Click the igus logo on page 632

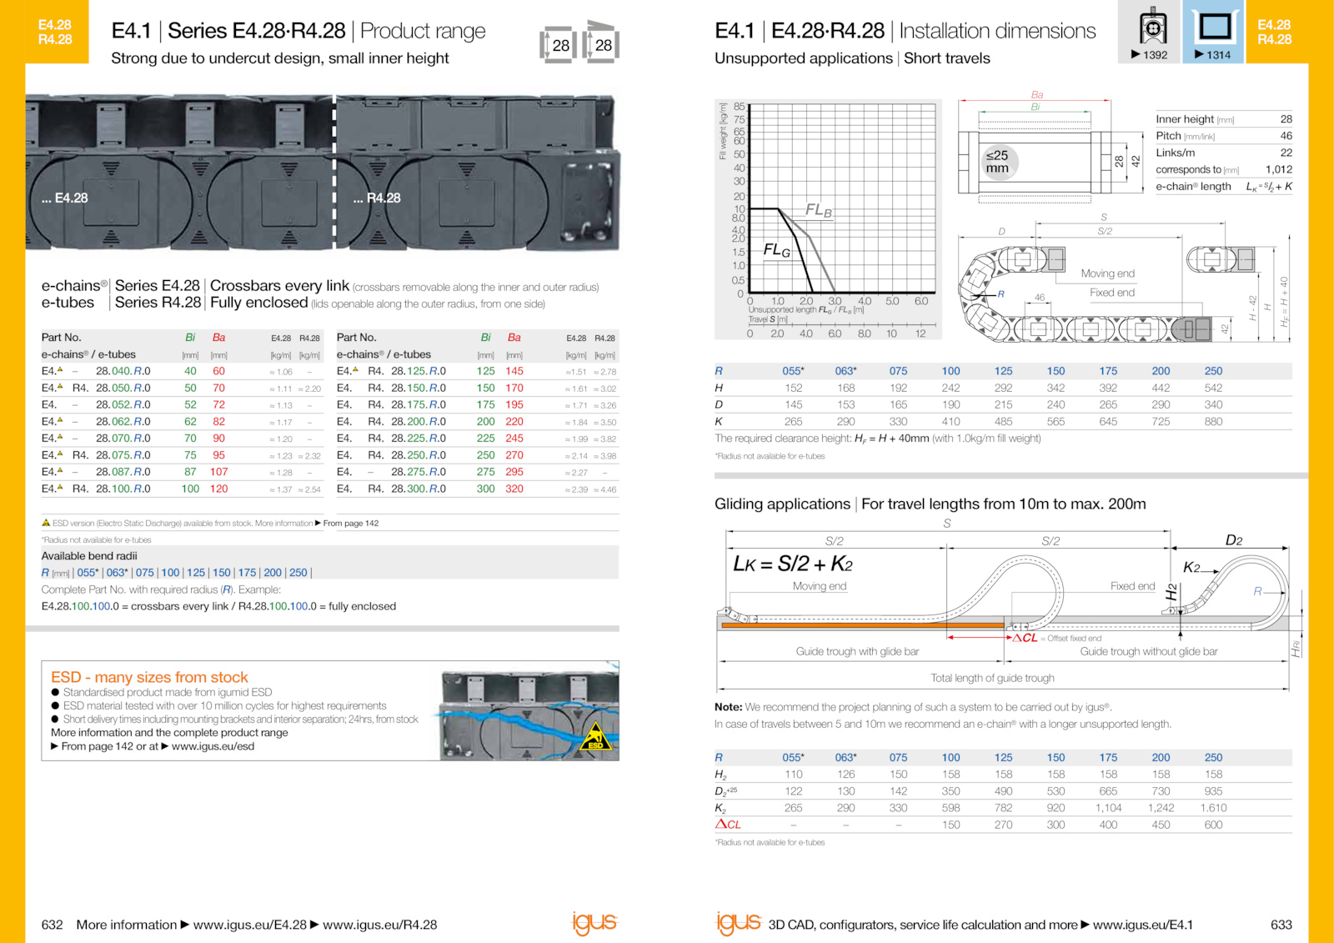[594, 923]
